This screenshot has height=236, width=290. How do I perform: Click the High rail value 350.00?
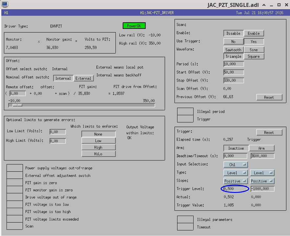pyautogui.click(x=155, y=43)
